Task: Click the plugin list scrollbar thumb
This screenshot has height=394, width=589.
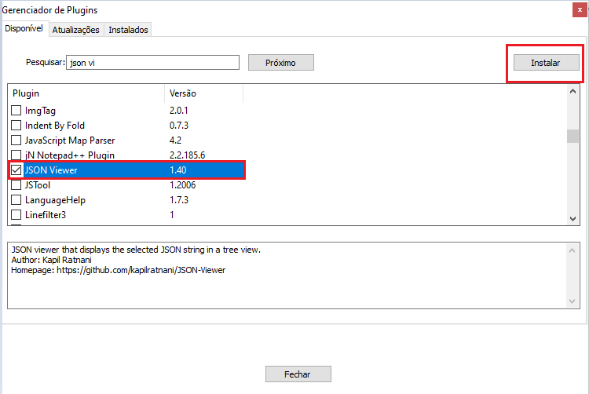Action: pyautogui.click(x=573, y=136)
